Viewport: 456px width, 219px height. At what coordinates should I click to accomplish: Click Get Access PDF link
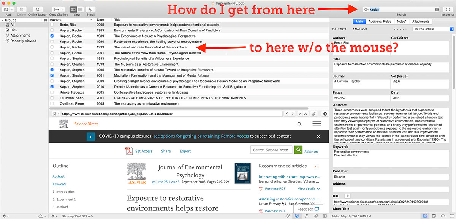(139, 151)
